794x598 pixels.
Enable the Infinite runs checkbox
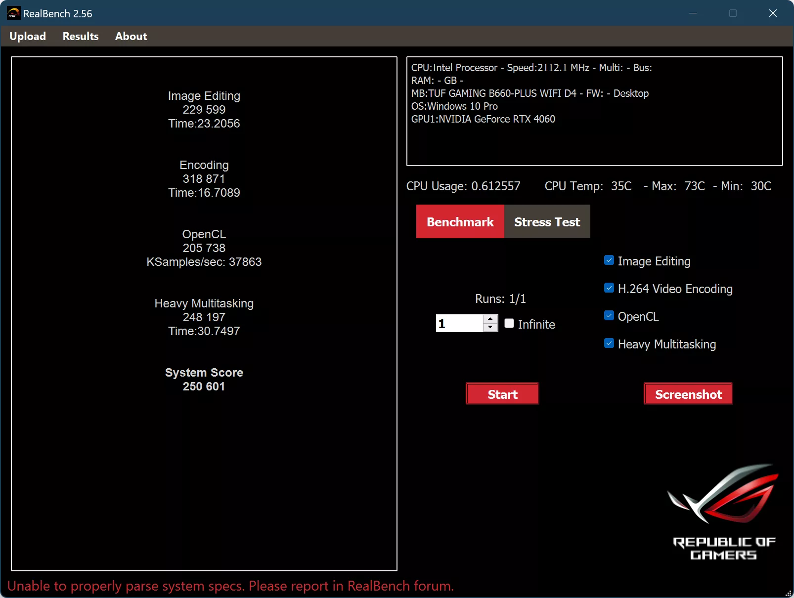pos(509,323)
